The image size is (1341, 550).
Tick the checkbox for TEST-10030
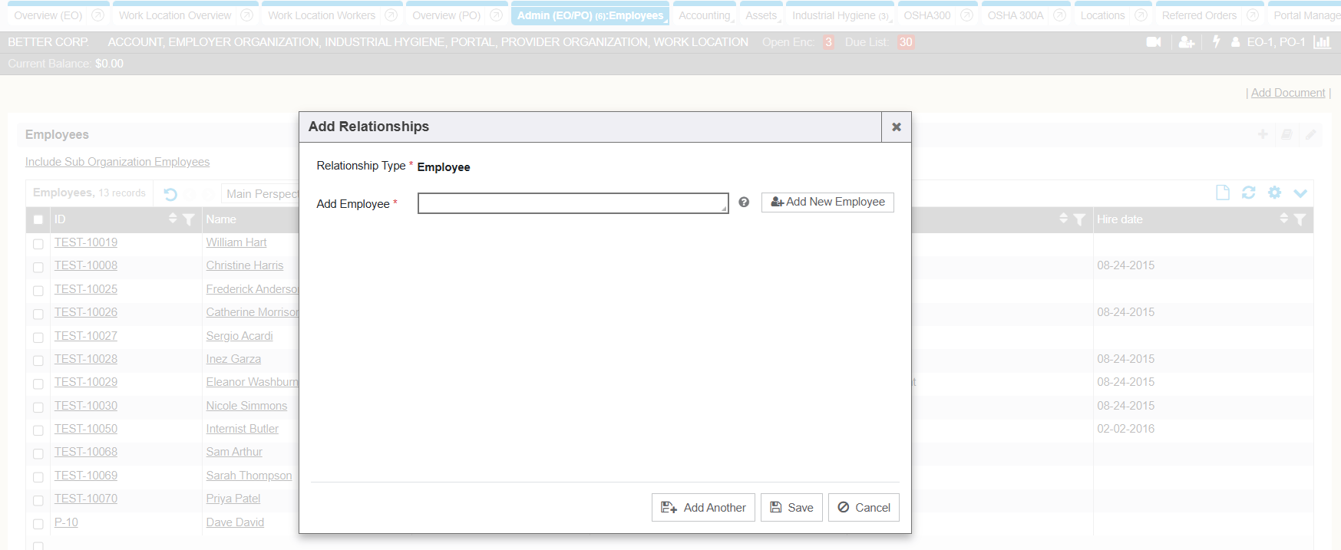click(38, 407)
